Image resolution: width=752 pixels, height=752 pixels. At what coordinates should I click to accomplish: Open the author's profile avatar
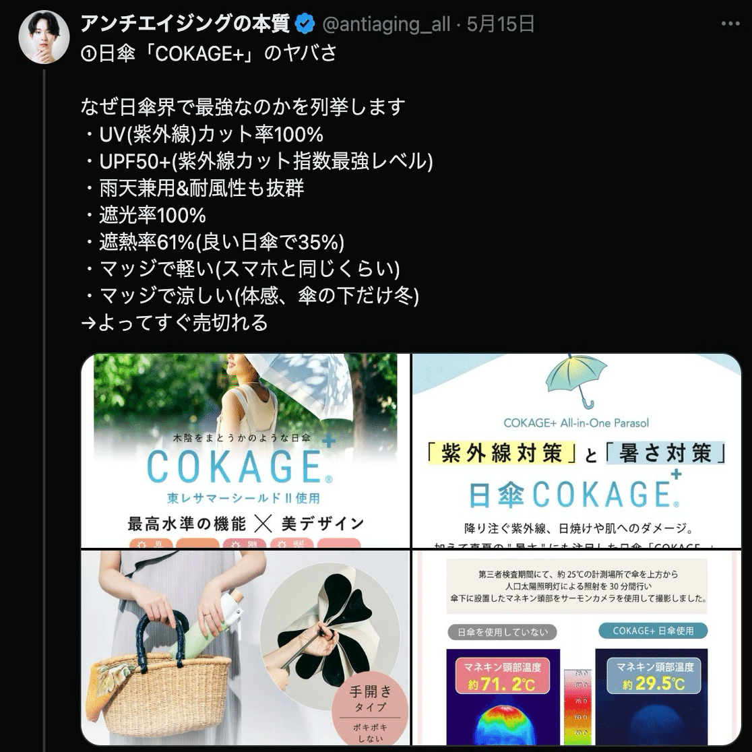coord(44,37)
